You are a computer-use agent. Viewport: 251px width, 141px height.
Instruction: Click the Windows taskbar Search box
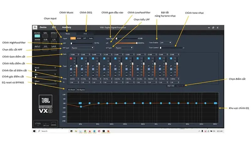point(53,131)
